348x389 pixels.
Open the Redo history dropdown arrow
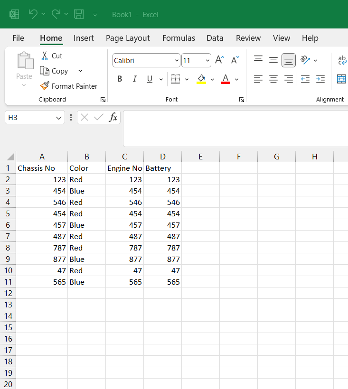tap(66, 14)
